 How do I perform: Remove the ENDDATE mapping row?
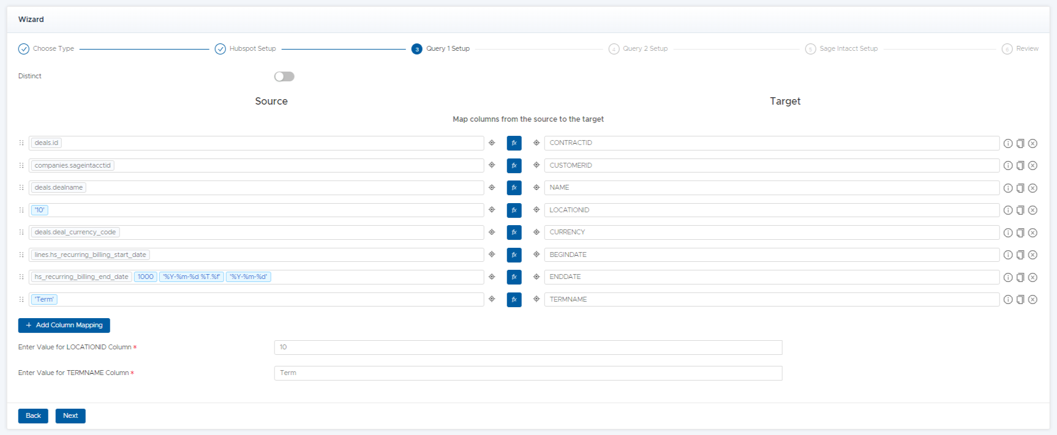coord(1033,277)
